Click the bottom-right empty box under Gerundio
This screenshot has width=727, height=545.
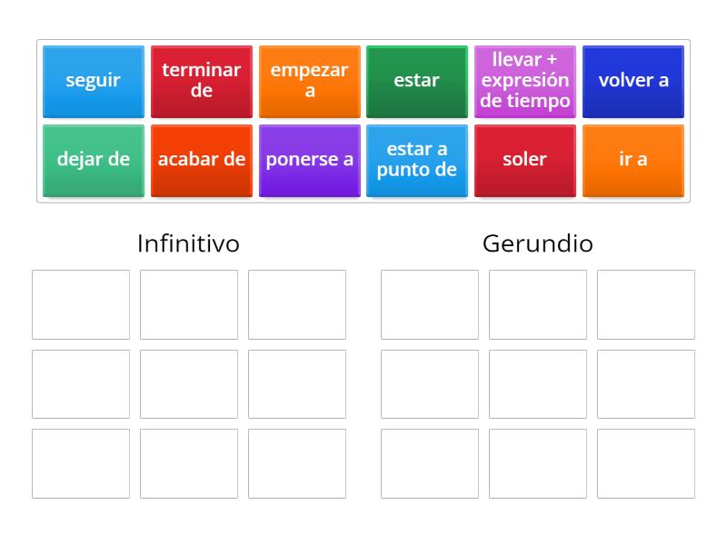(646, 461)
